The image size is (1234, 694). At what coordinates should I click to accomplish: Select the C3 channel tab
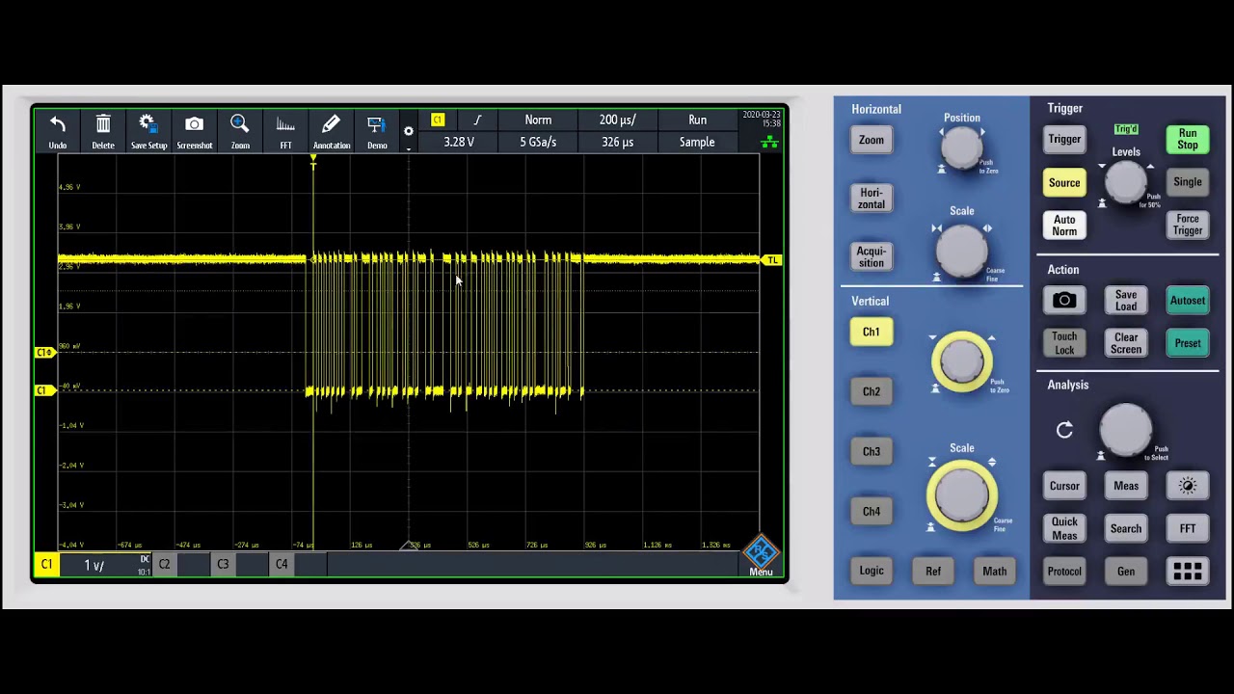coord(223,565)
